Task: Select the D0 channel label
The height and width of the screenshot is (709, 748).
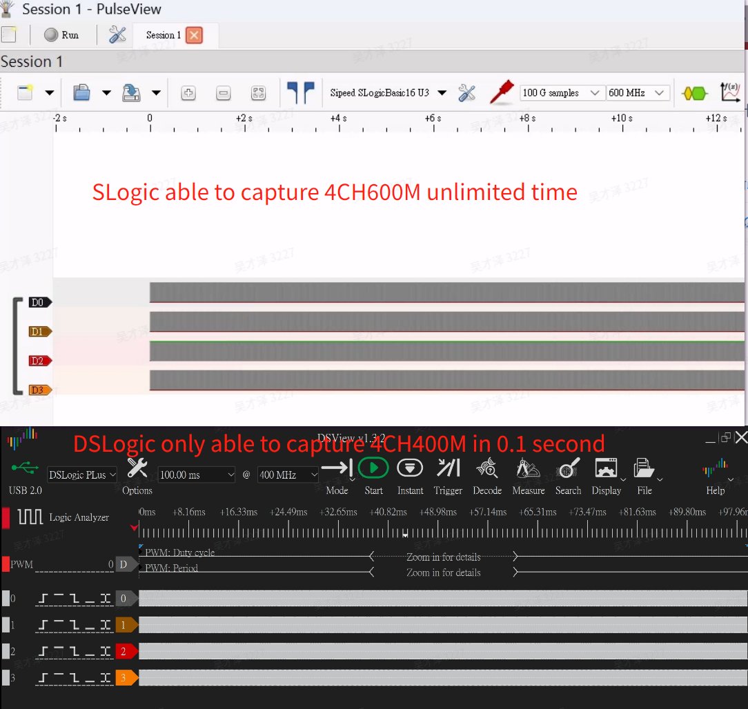Action: pos(40,302)
